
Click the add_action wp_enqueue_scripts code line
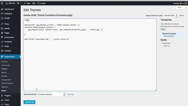click(x=52, y=25)
